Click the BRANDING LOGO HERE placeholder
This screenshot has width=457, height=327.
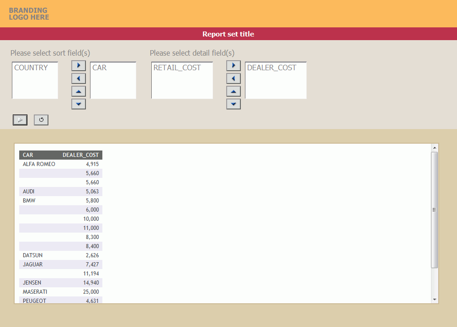click(29, 14)
